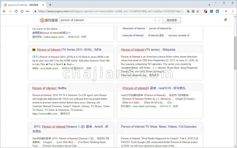Screen dimensions: 237x148
Task: Select related search of interest 造句
Action: click(x=156, y=36)
